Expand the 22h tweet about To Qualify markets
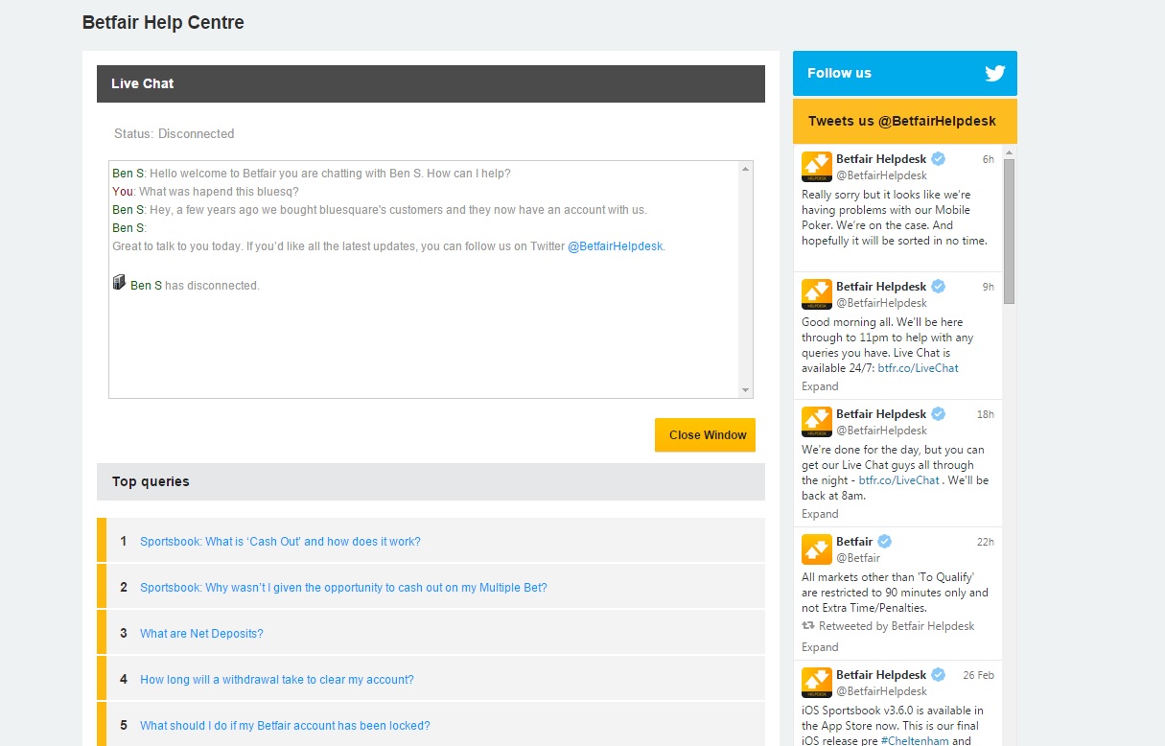The width and height of the screenshot is (1165, 746). point(820,647)
